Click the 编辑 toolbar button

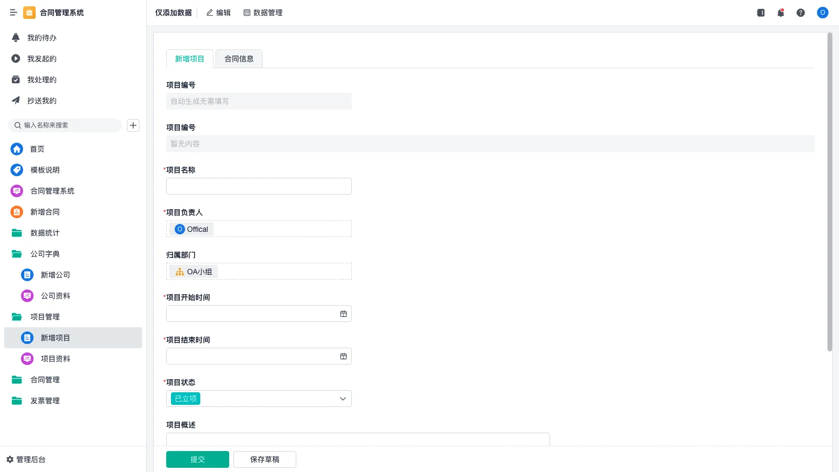[218, 13]
